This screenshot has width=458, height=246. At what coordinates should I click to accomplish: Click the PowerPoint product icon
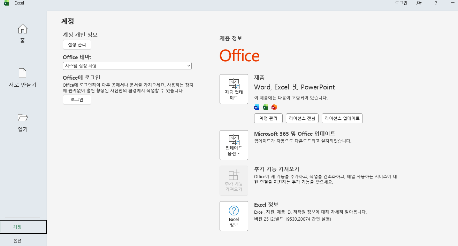[274, 107]
